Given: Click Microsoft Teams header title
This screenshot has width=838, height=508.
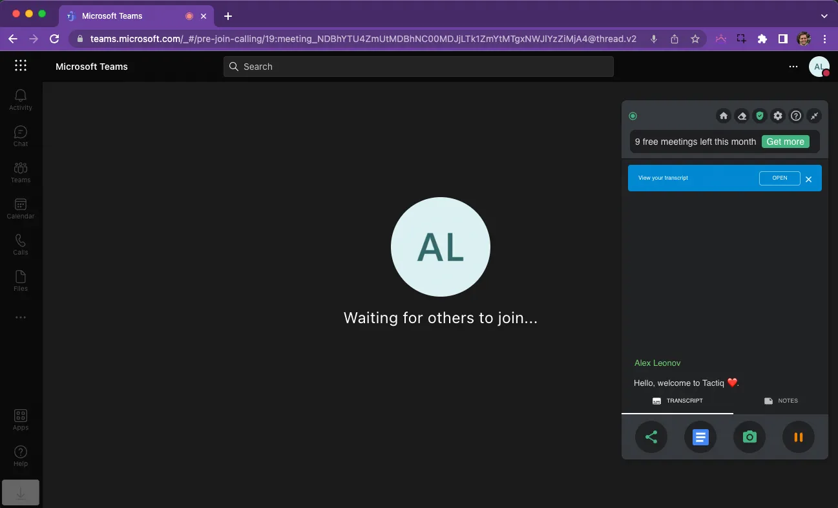Looking at the screenshot, I should (92, 67).
